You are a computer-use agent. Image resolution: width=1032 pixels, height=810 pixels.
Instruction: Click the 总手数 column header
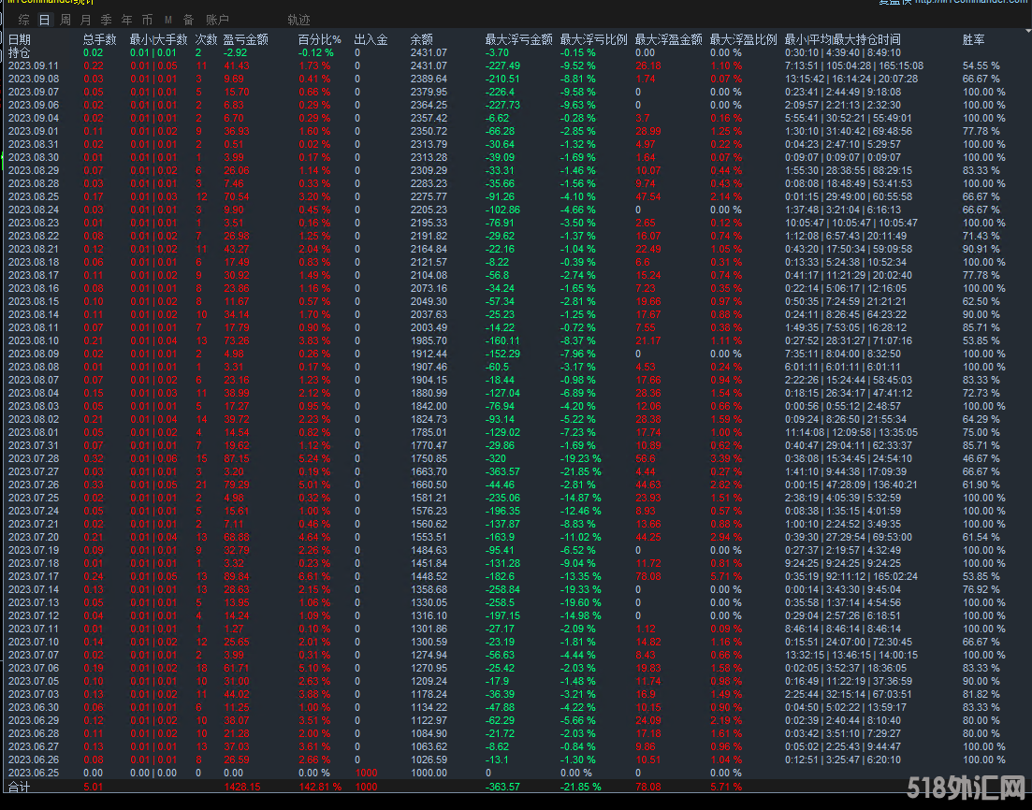pos(99,39)
